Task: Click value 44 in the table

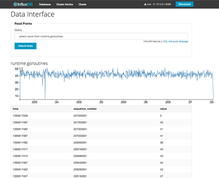Action: coord(162,163)
